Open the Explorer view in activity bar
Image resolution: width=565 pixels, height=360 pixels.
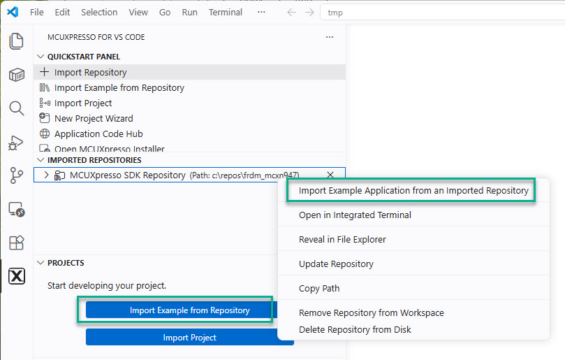(x=16, y=41)
